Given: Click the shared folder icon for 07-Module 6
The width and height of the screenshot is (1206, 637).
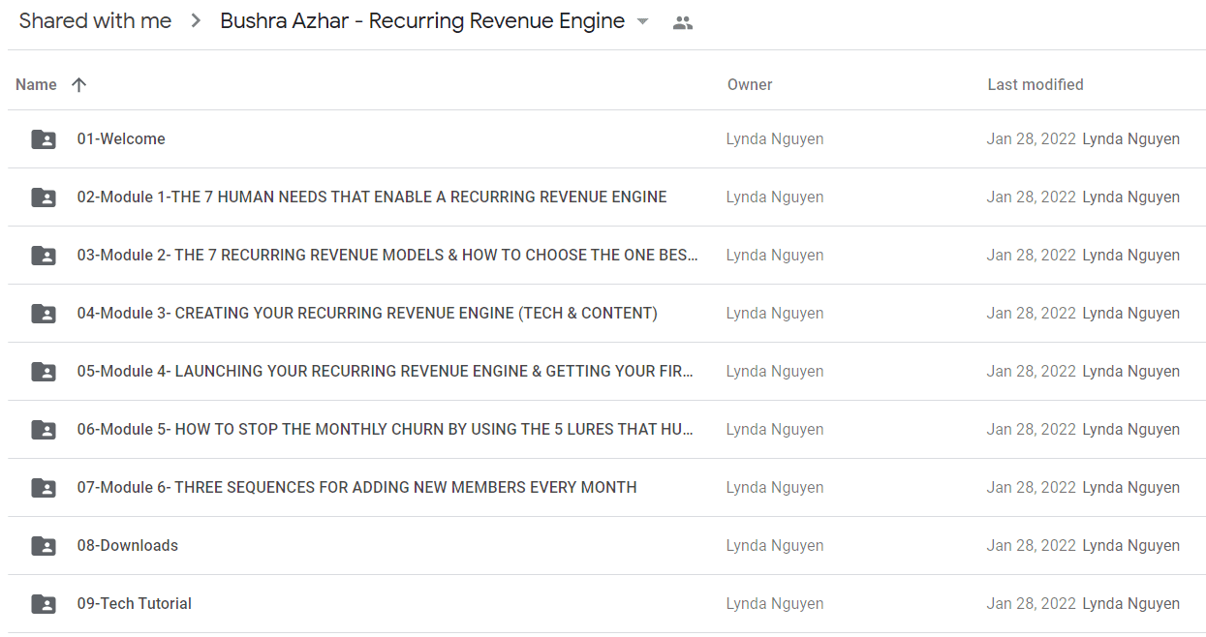Looking at the screenshot, I should pos(44,488).
